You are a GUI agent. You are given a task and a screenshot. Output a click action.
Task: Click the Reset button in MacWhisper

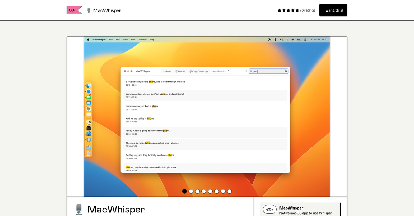(x=167, y=71)
